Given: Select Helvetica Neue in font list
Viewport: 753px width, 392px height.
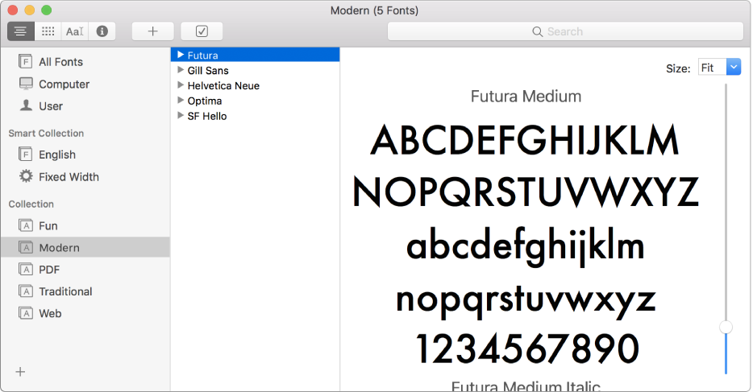Looking at the screenshot, I should (255, 85).
